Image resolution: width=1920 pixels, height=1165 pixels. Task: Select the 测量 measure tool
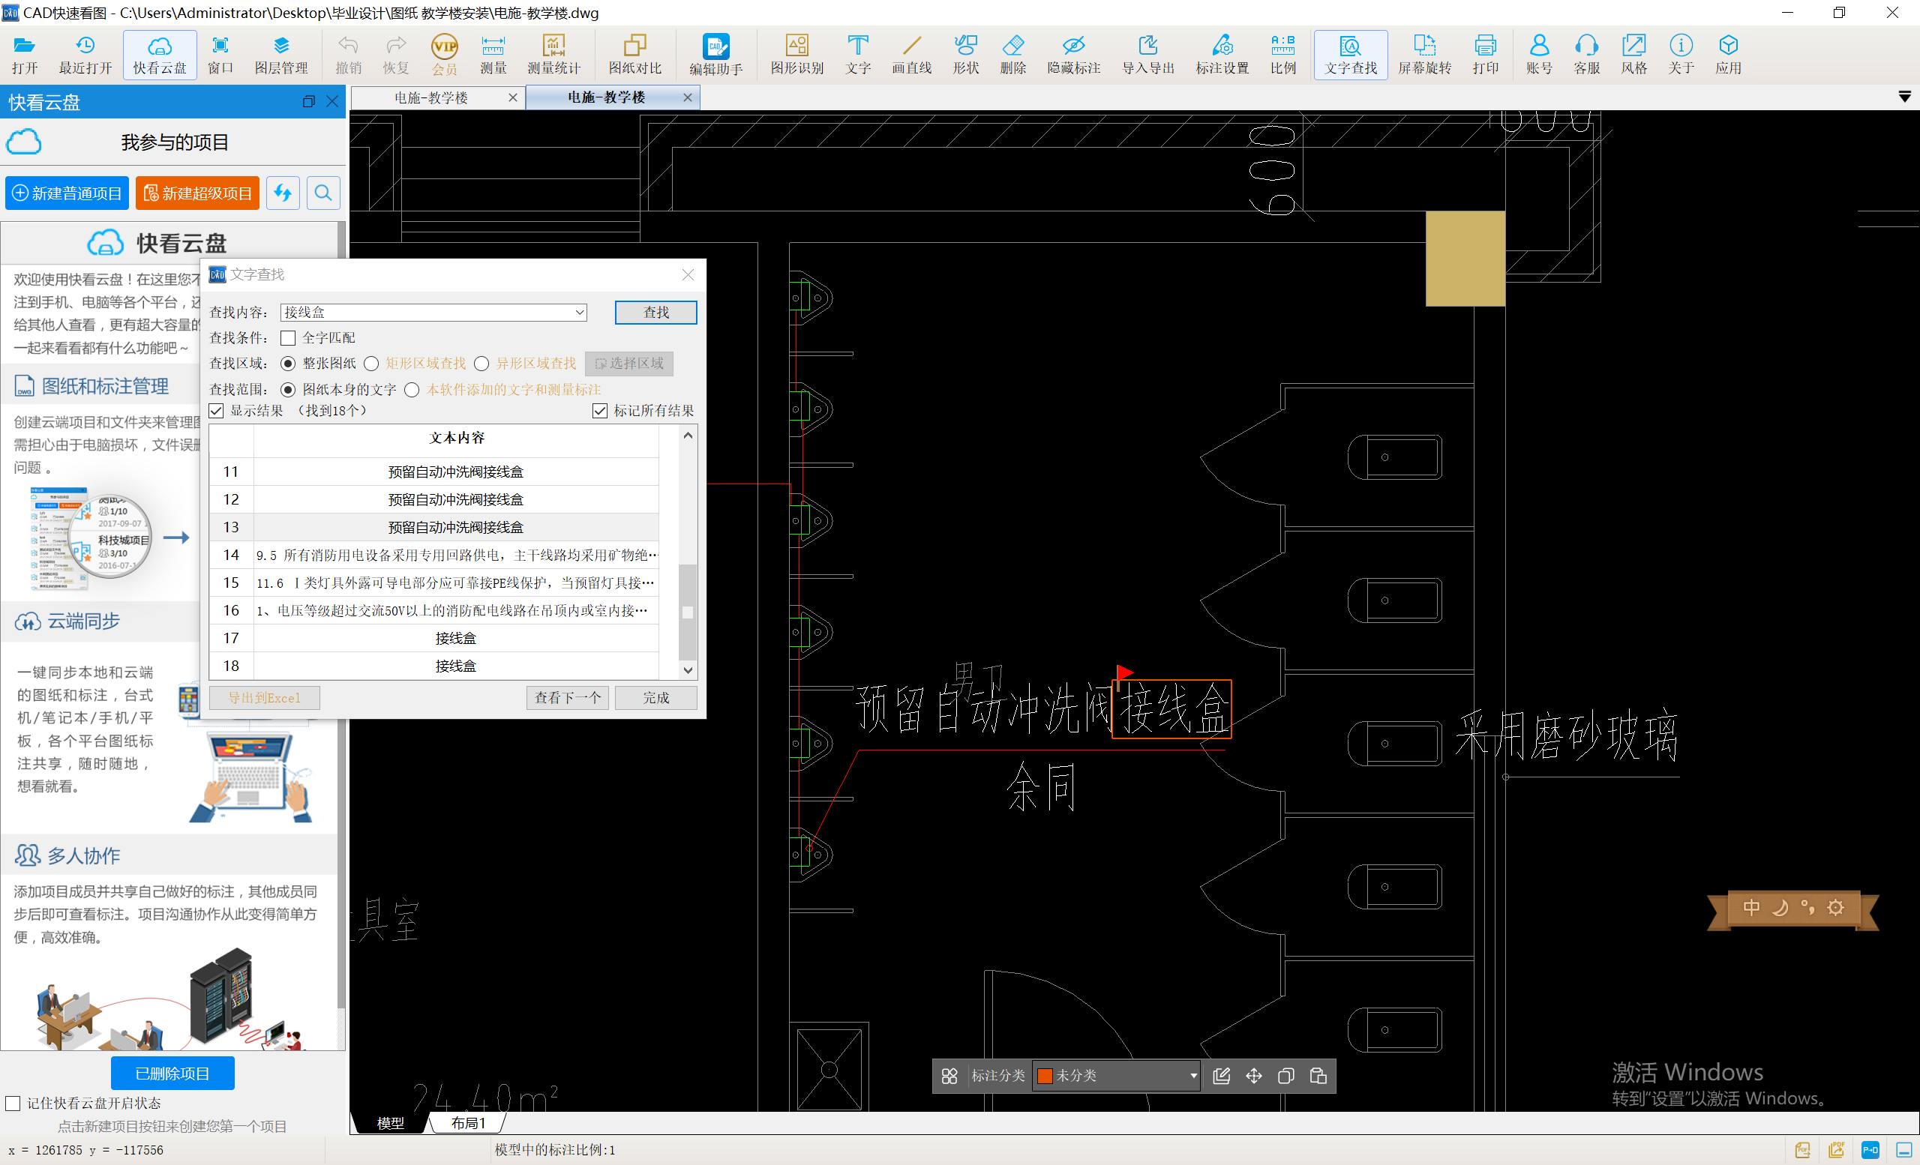click(x=493, y=55)
